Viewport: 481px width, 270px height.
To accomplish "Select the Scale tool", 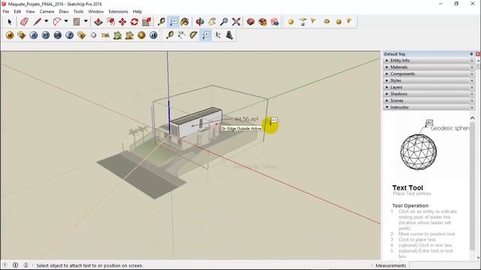I will click(147, 22).
